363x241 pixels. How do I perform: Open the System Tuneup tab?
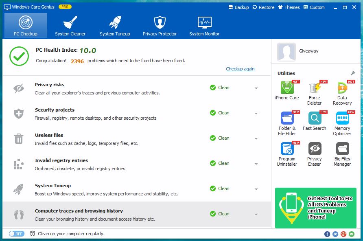point(115,26)
